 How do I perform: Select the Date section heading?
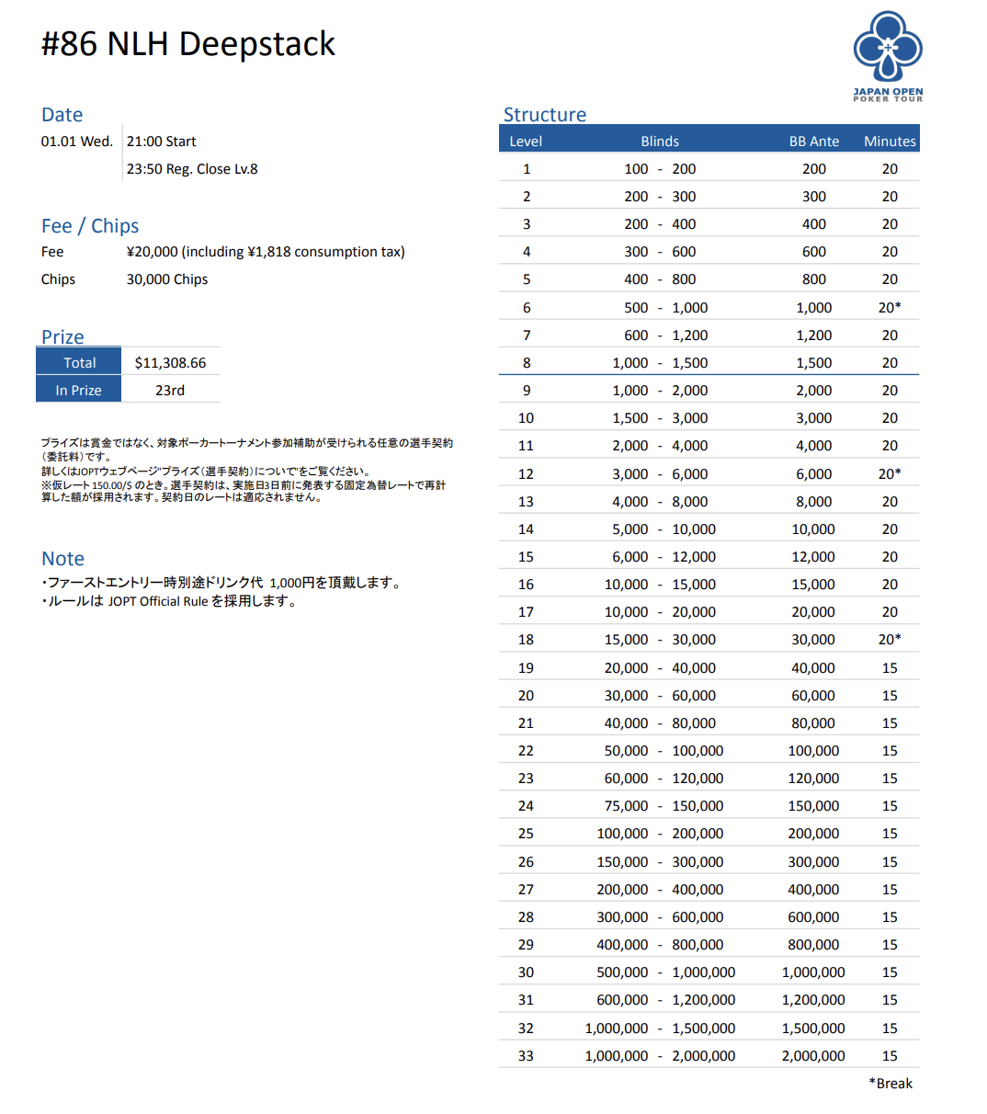click(x=62, y=115)
